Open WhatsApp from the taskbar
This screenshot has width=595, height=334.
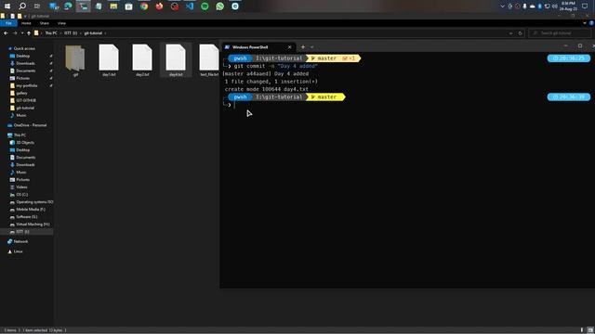click(x=220, y=6)
